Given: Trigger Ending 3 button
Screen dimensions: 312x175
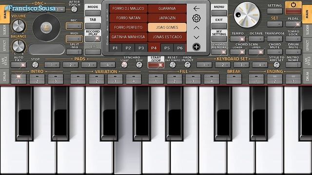Looking at the screenshot, I should 293,79.
